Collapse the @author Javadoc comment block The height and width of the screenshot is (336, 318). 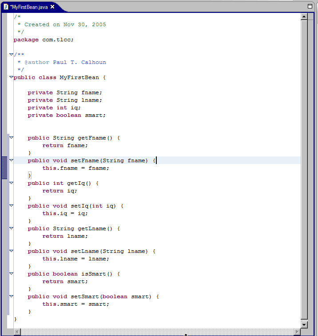12,54
